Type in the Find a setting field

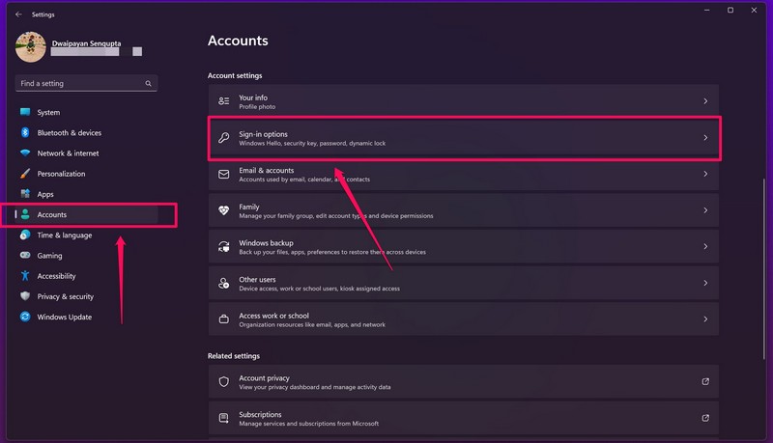(x=77, y=84)
